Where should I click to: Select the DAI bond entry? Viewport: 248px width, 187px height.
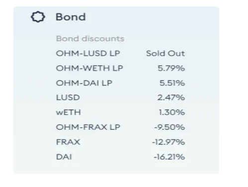point(64,157)
